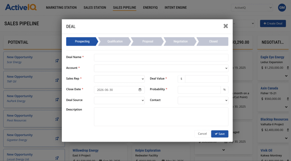The width and height of the screenshot is (291, 161).
Task: Click the share arrow on Locust Energy Ltd. card
Action: (x=57, y=158)
